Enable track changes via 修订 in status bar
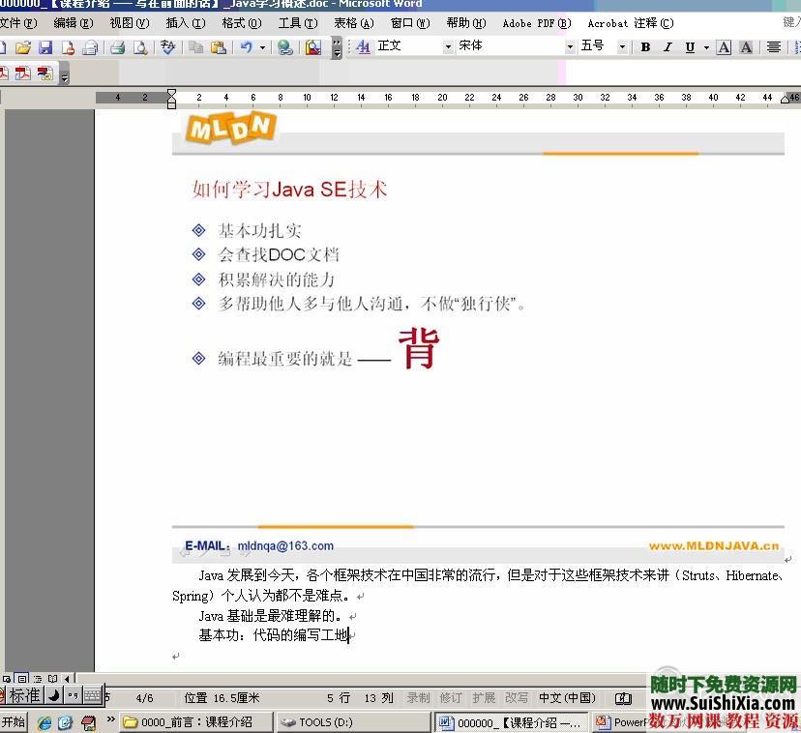The height and width of the screenshot is (733, 801). [x=451, y=697]
